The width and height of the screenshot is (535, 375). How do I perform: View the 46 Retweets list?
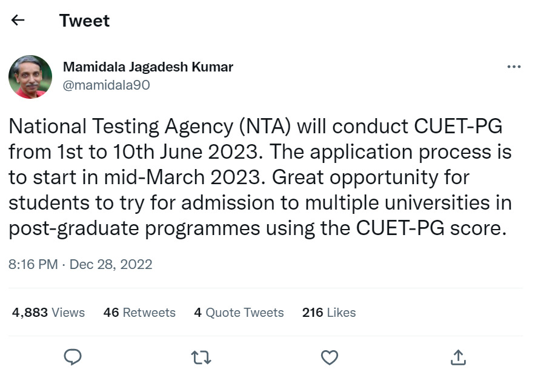139,313
